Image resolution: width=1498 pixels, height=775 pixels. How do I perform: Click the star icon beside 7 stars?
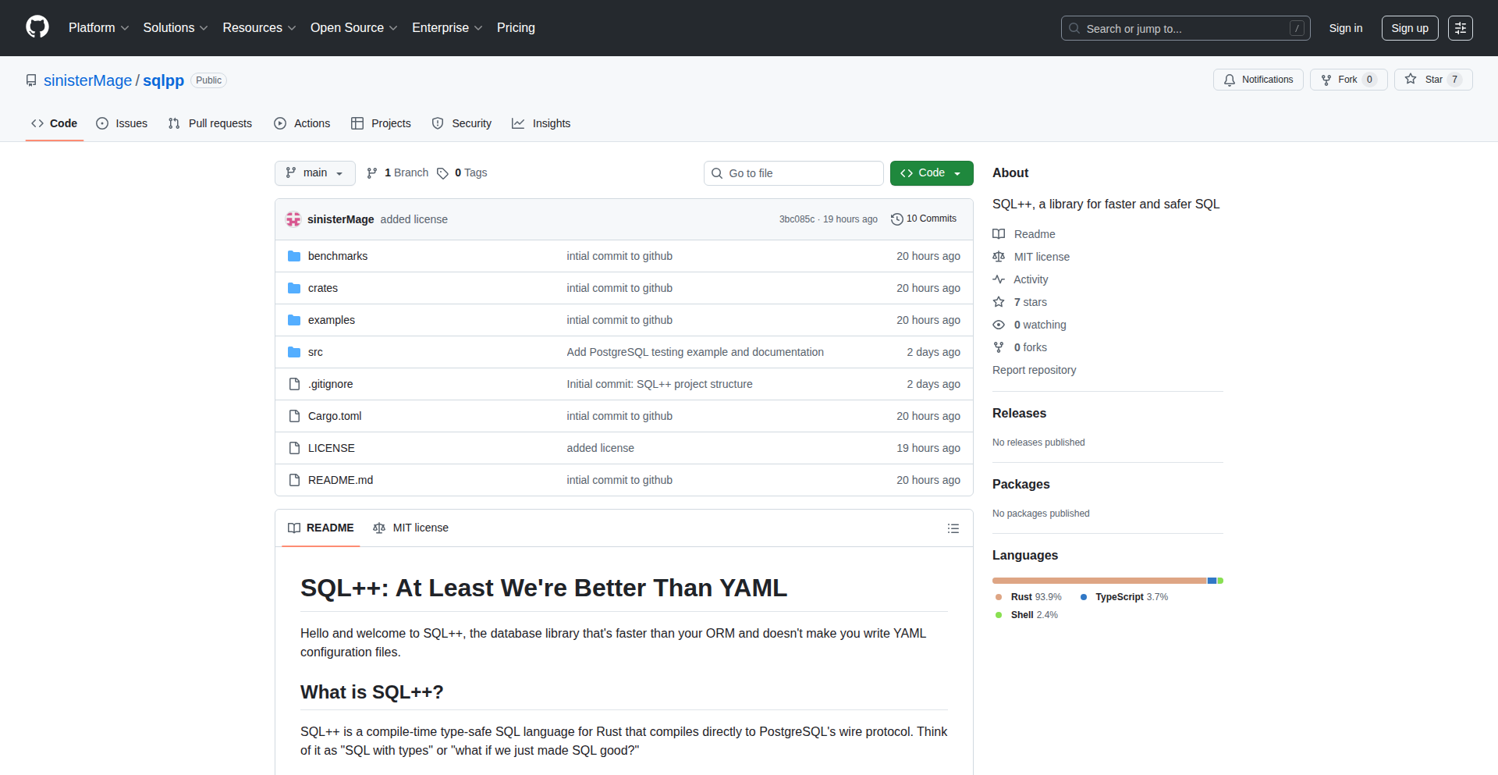[999, 302]
